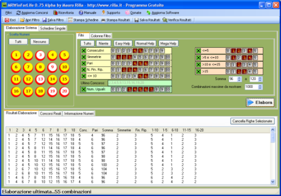
Task: Switch to the Risultati Elaborazione tab
Action: [21, 113]
